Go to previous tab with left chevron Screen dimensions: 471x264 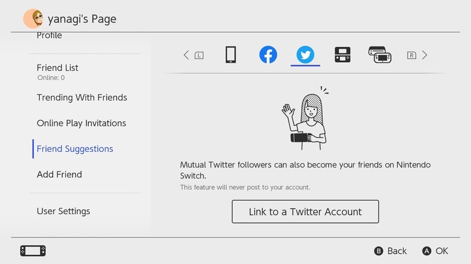[x=187, y=55]
